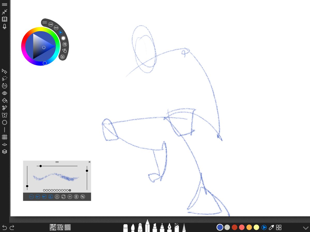Screen dimensions: 310x232
Task: Select the fountain pen nib tool
Action: point(169,228)
